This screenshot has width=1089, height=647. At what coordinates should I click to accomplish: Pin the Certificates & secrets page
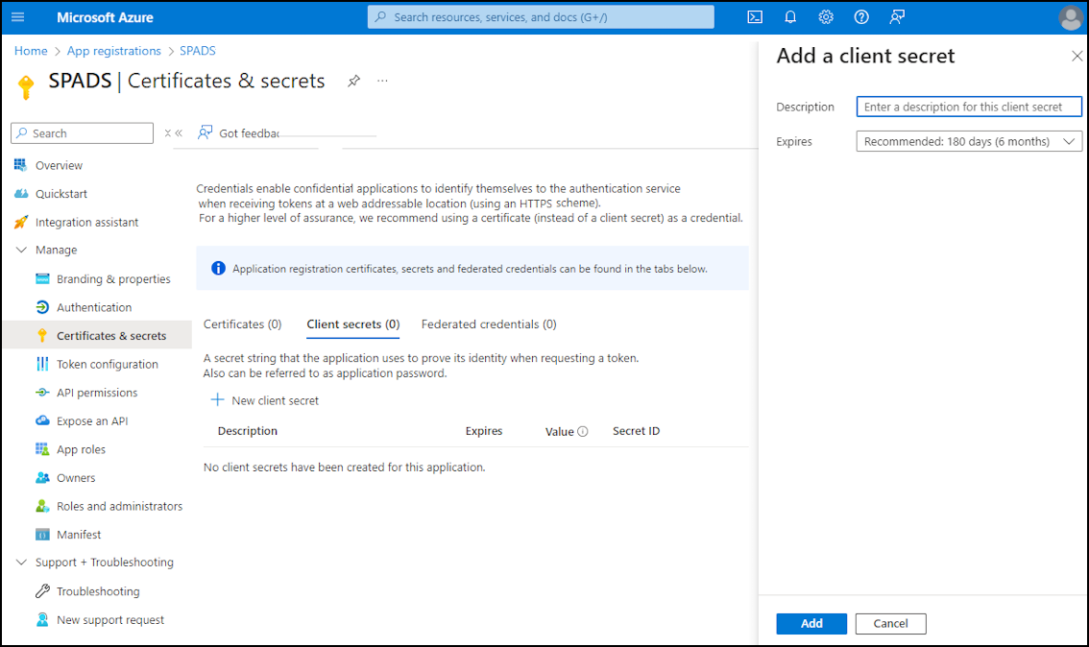point(353,82)
